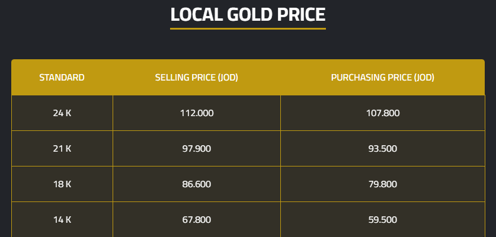Click the 21 K purchasing price 93.500
The height and width of the screenshot is (237, 496).
coord(382,149)
